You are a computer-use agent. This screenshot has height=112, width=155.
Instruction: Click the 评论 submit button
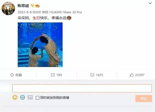click(x=144, y=98)
